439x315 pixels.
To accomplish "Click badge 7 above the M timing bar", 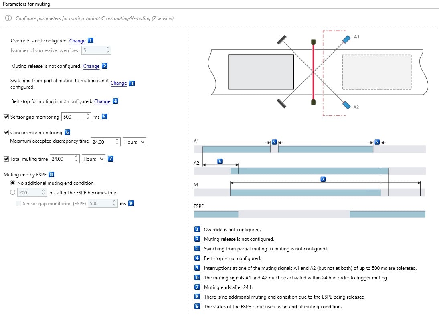I will [323, 179].
